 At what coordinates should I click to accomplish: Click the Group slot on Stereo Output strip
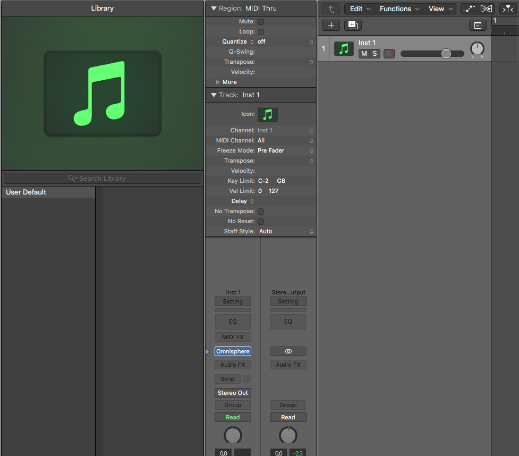[x=288, y=405]
